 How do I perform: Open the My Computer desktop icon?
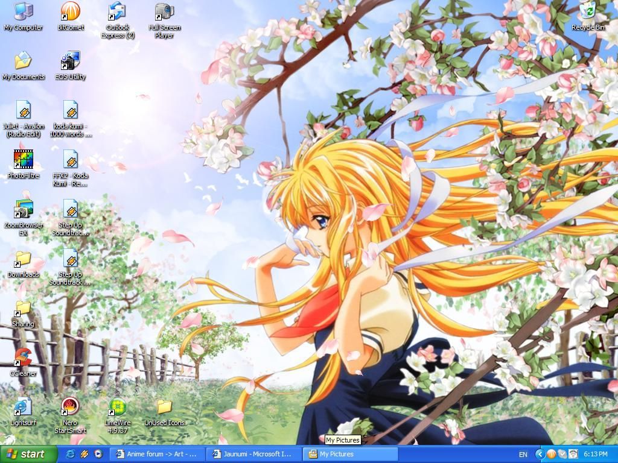pyautogui.click(x=24, y=17)
